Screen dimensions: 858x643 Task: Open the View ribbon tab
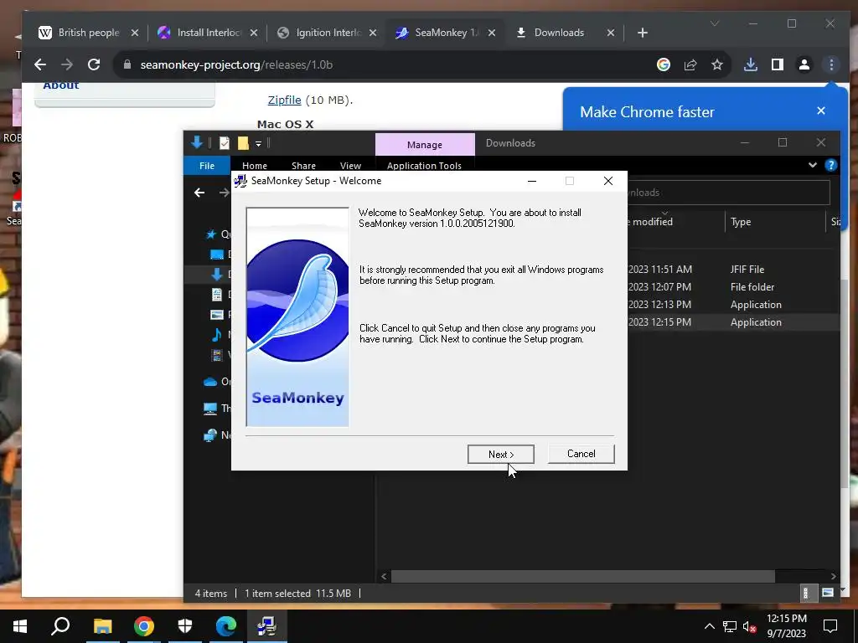pos(350,166)
